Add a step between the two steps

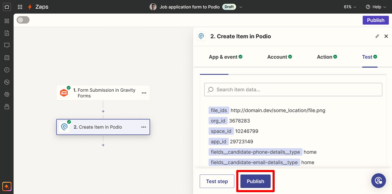pyautogui.click(x=103, y=111)
